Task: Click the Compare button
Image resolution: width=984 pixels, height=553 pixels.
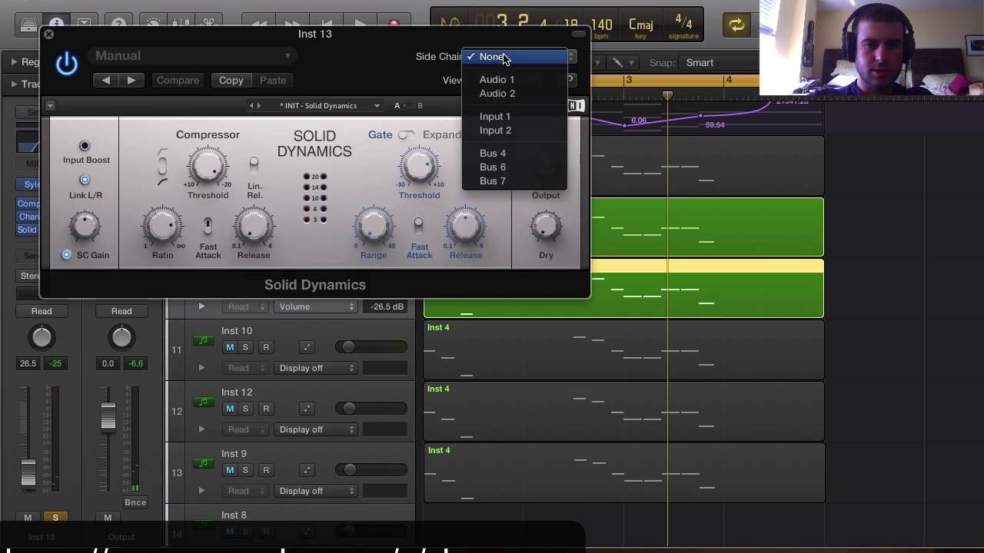Action: coord(178,80)
